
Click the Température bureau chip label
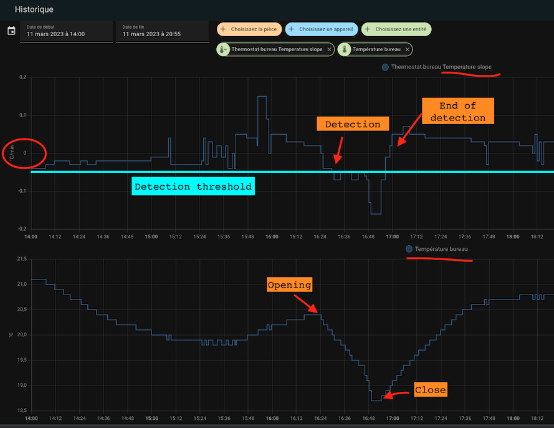click(376, 49)
